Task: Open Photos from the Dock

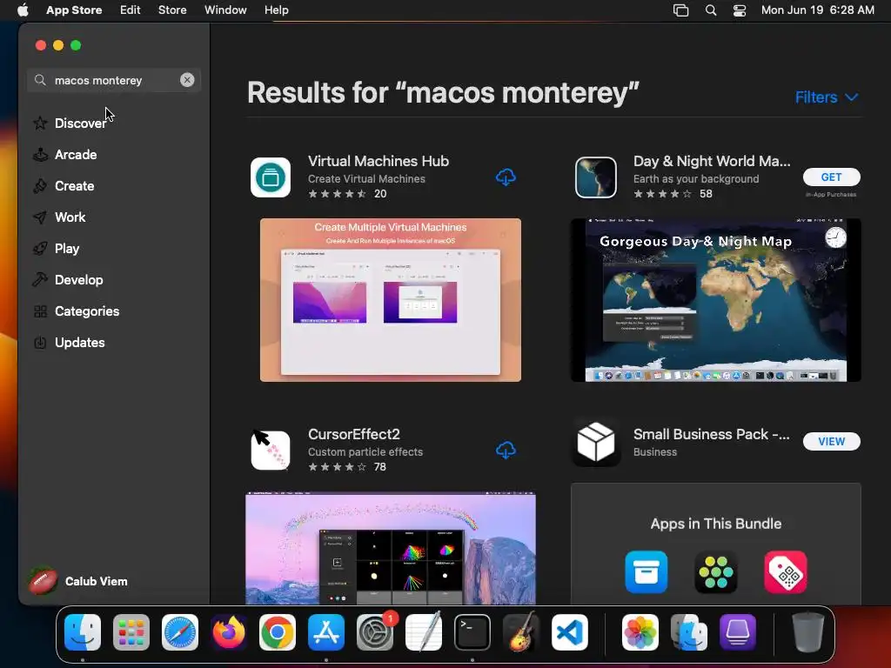Action: 640,632
